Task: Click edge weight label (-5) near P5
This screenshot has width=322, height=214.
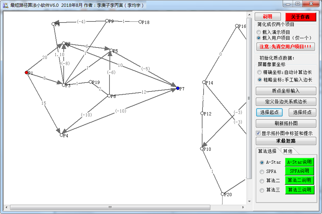Action: 146,69
